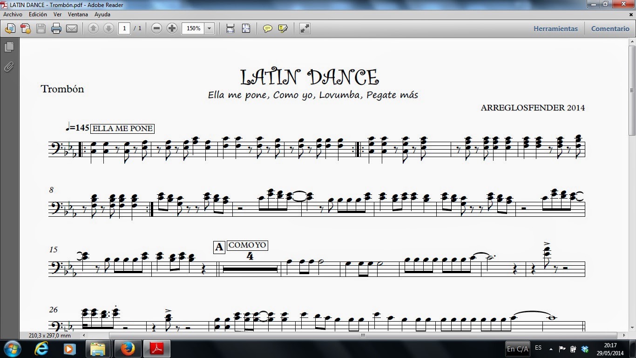The width and height of the screenshot is (636, 358).
Task: Click the subtitle Ella me pone, Como yo
Action: 313,95
